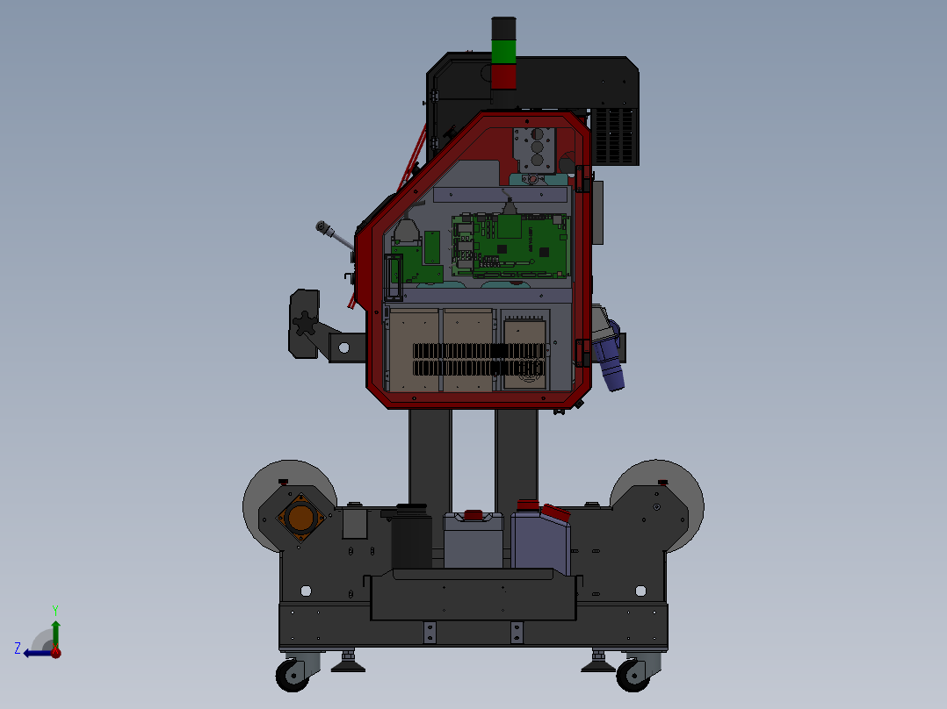Select the right caster wheel
Viewport: 947px width, 709px height.
point(633,675)
